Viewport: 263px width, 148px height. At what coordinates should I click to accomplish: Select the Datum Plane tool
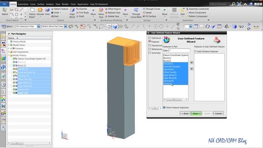pyautogui.click(x=32, y=13)
